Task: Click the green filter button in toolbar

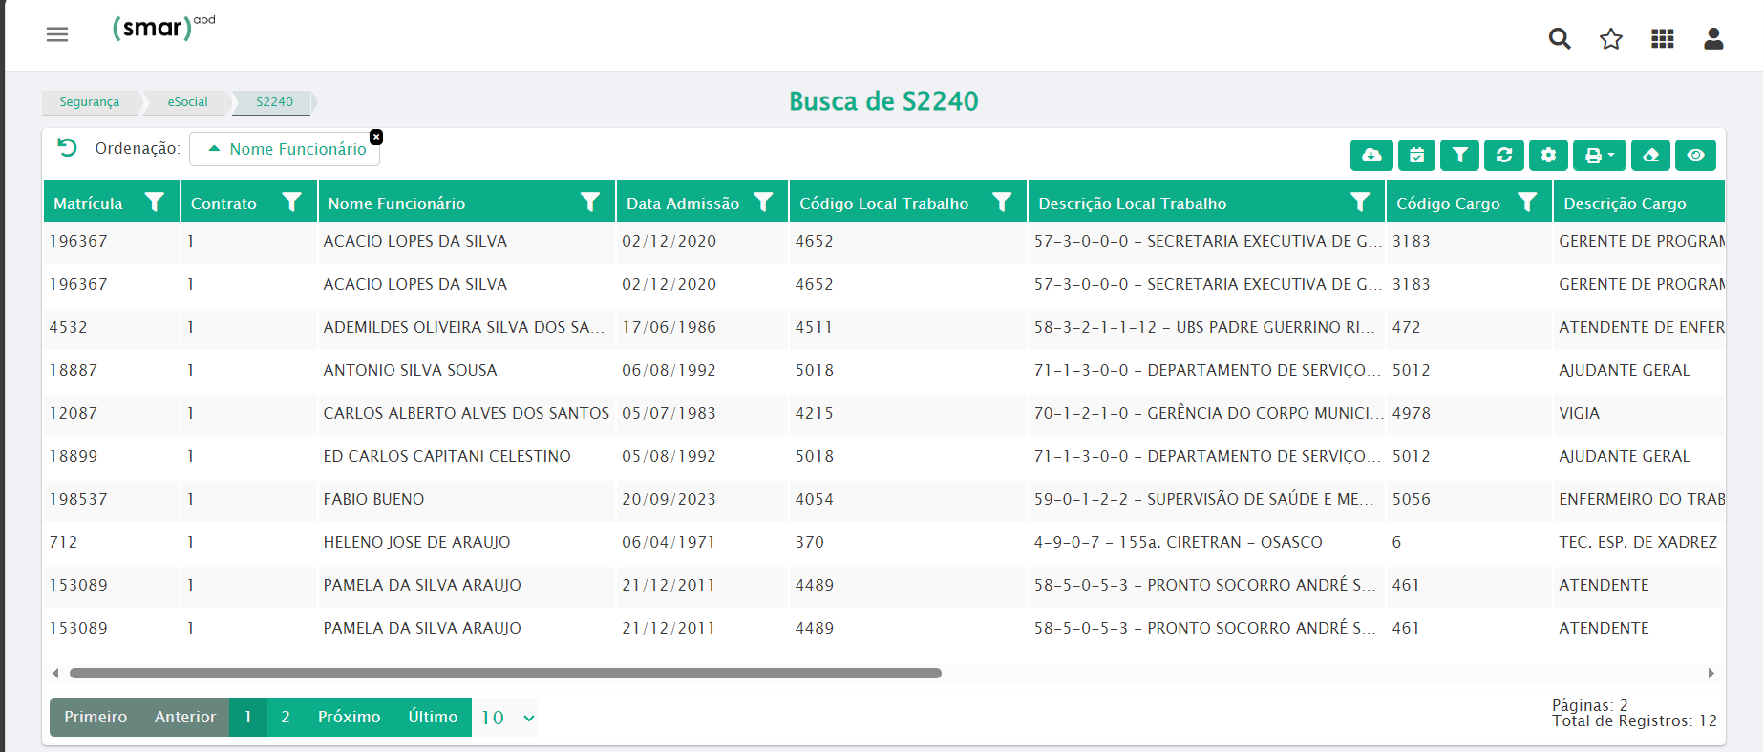Action: 1460,155
